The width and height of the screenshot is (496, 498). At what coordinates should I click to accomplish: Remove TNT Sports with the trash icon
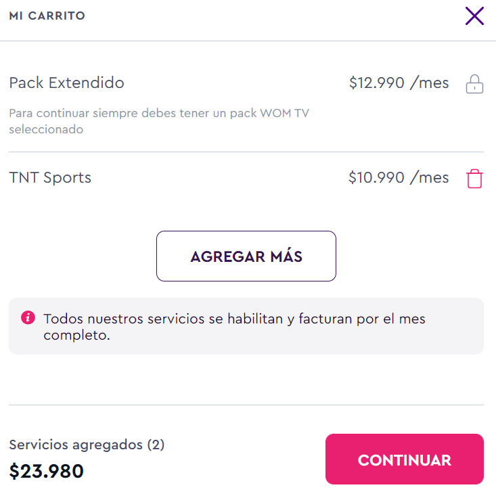[474, 179]
